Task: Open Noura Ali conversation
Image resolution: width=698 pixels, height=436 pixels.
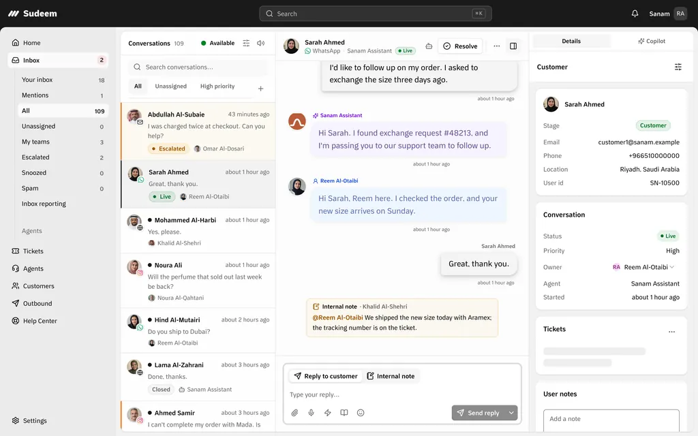Action: [198, 281]
